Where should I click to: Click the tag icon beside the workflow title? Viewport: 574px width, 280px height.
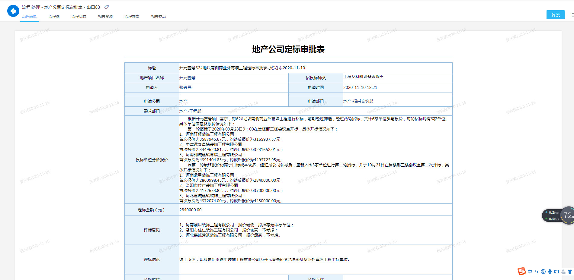point(107,7)
